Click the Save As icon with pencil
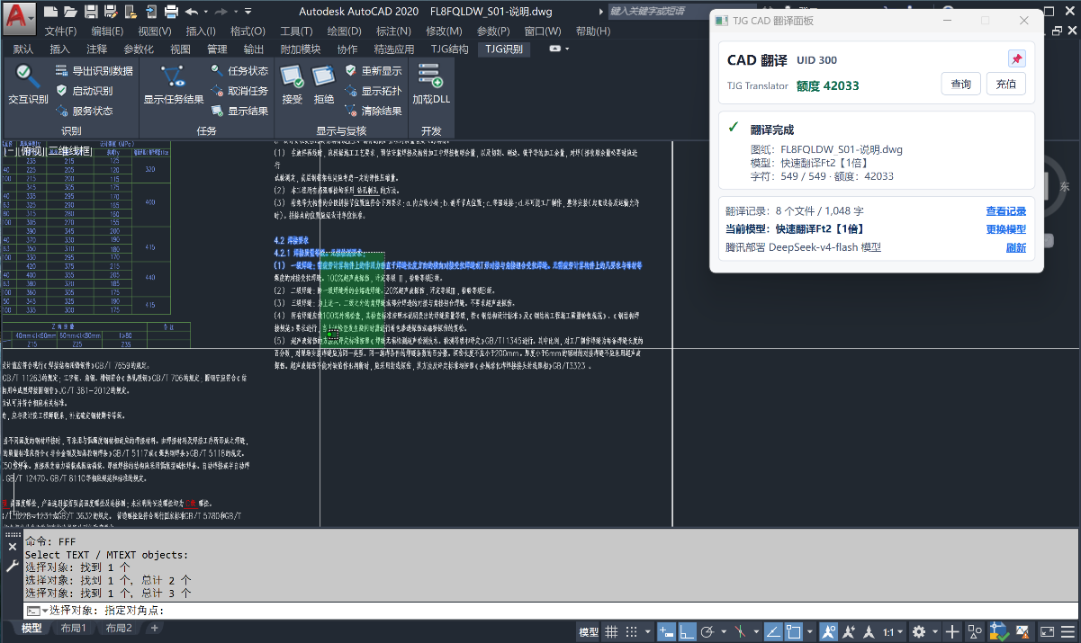 (x=111, y=12)
